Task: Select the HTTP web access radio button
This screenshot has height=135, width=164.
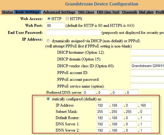Action: click(49, 19)
